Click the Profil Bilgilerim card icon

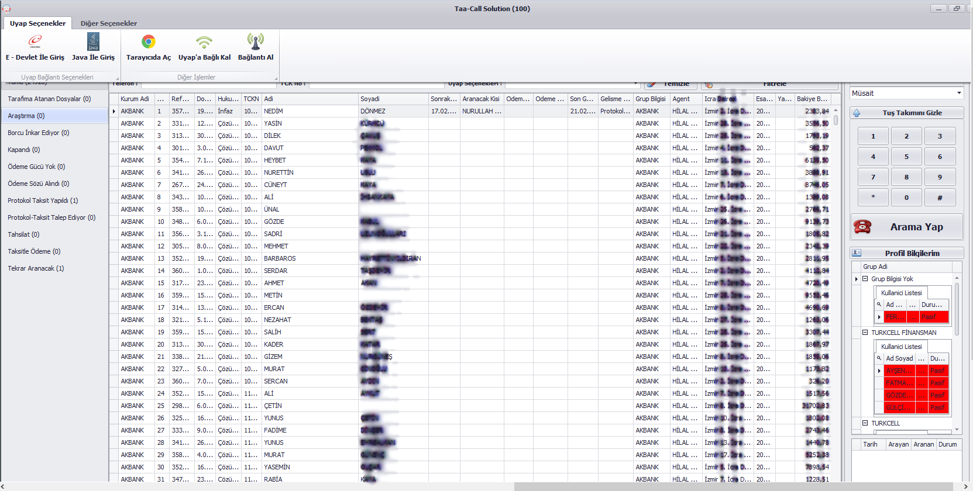(857, 253)
